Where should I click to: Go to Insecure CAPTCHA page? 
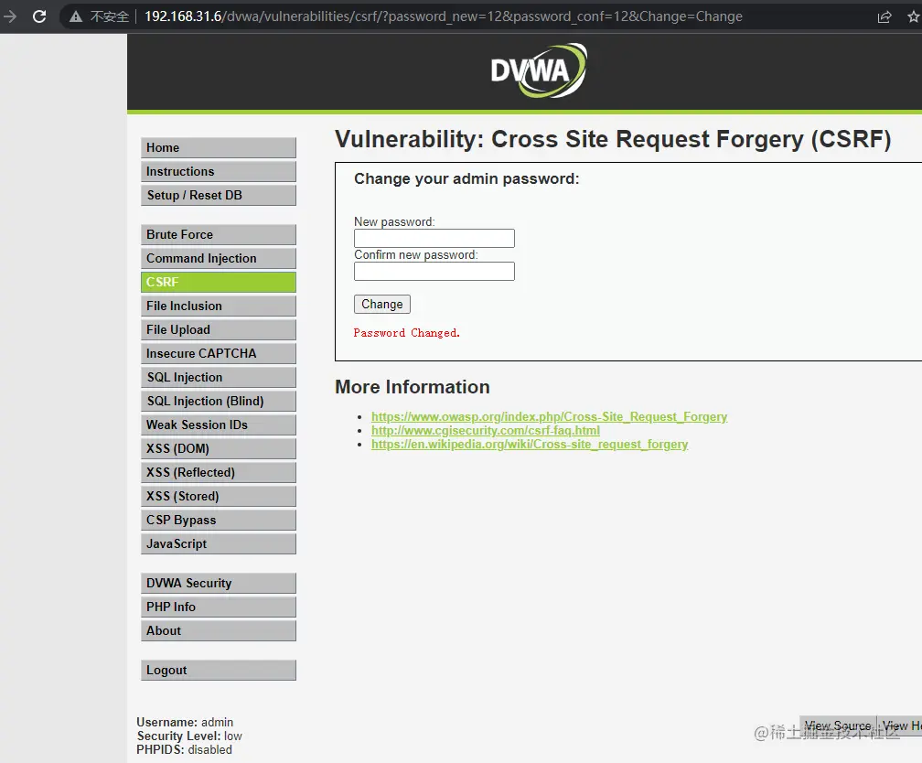218,353
